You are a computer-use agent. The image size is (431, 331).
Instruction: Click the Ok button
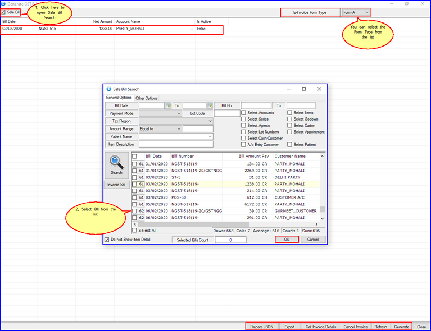(x=287, y=240)
